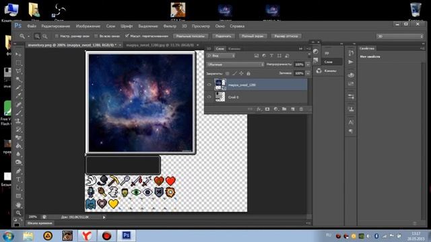Screen dimensions: 431x242
Task: Filter layers by adjustment layers
Action: click(264, 56)
